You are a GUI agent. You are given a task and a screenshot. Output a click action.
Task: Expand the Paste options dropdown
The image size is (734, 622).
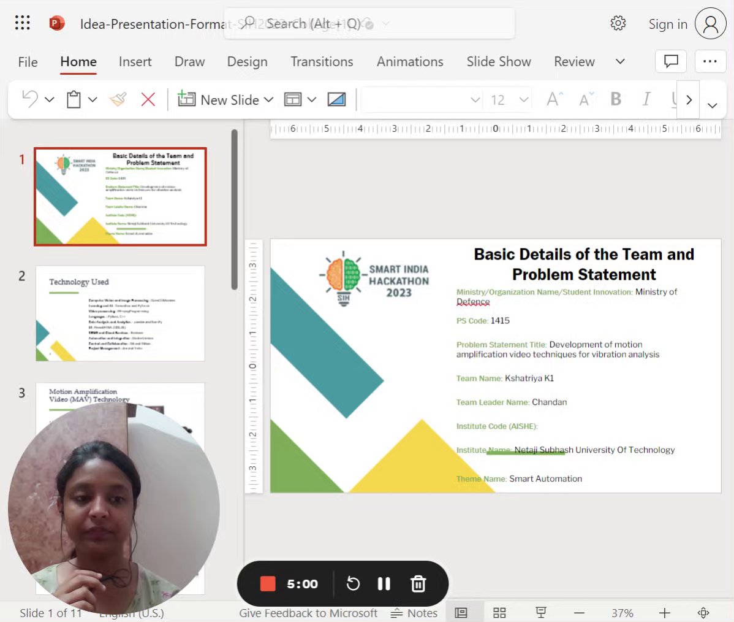(93, 99)
